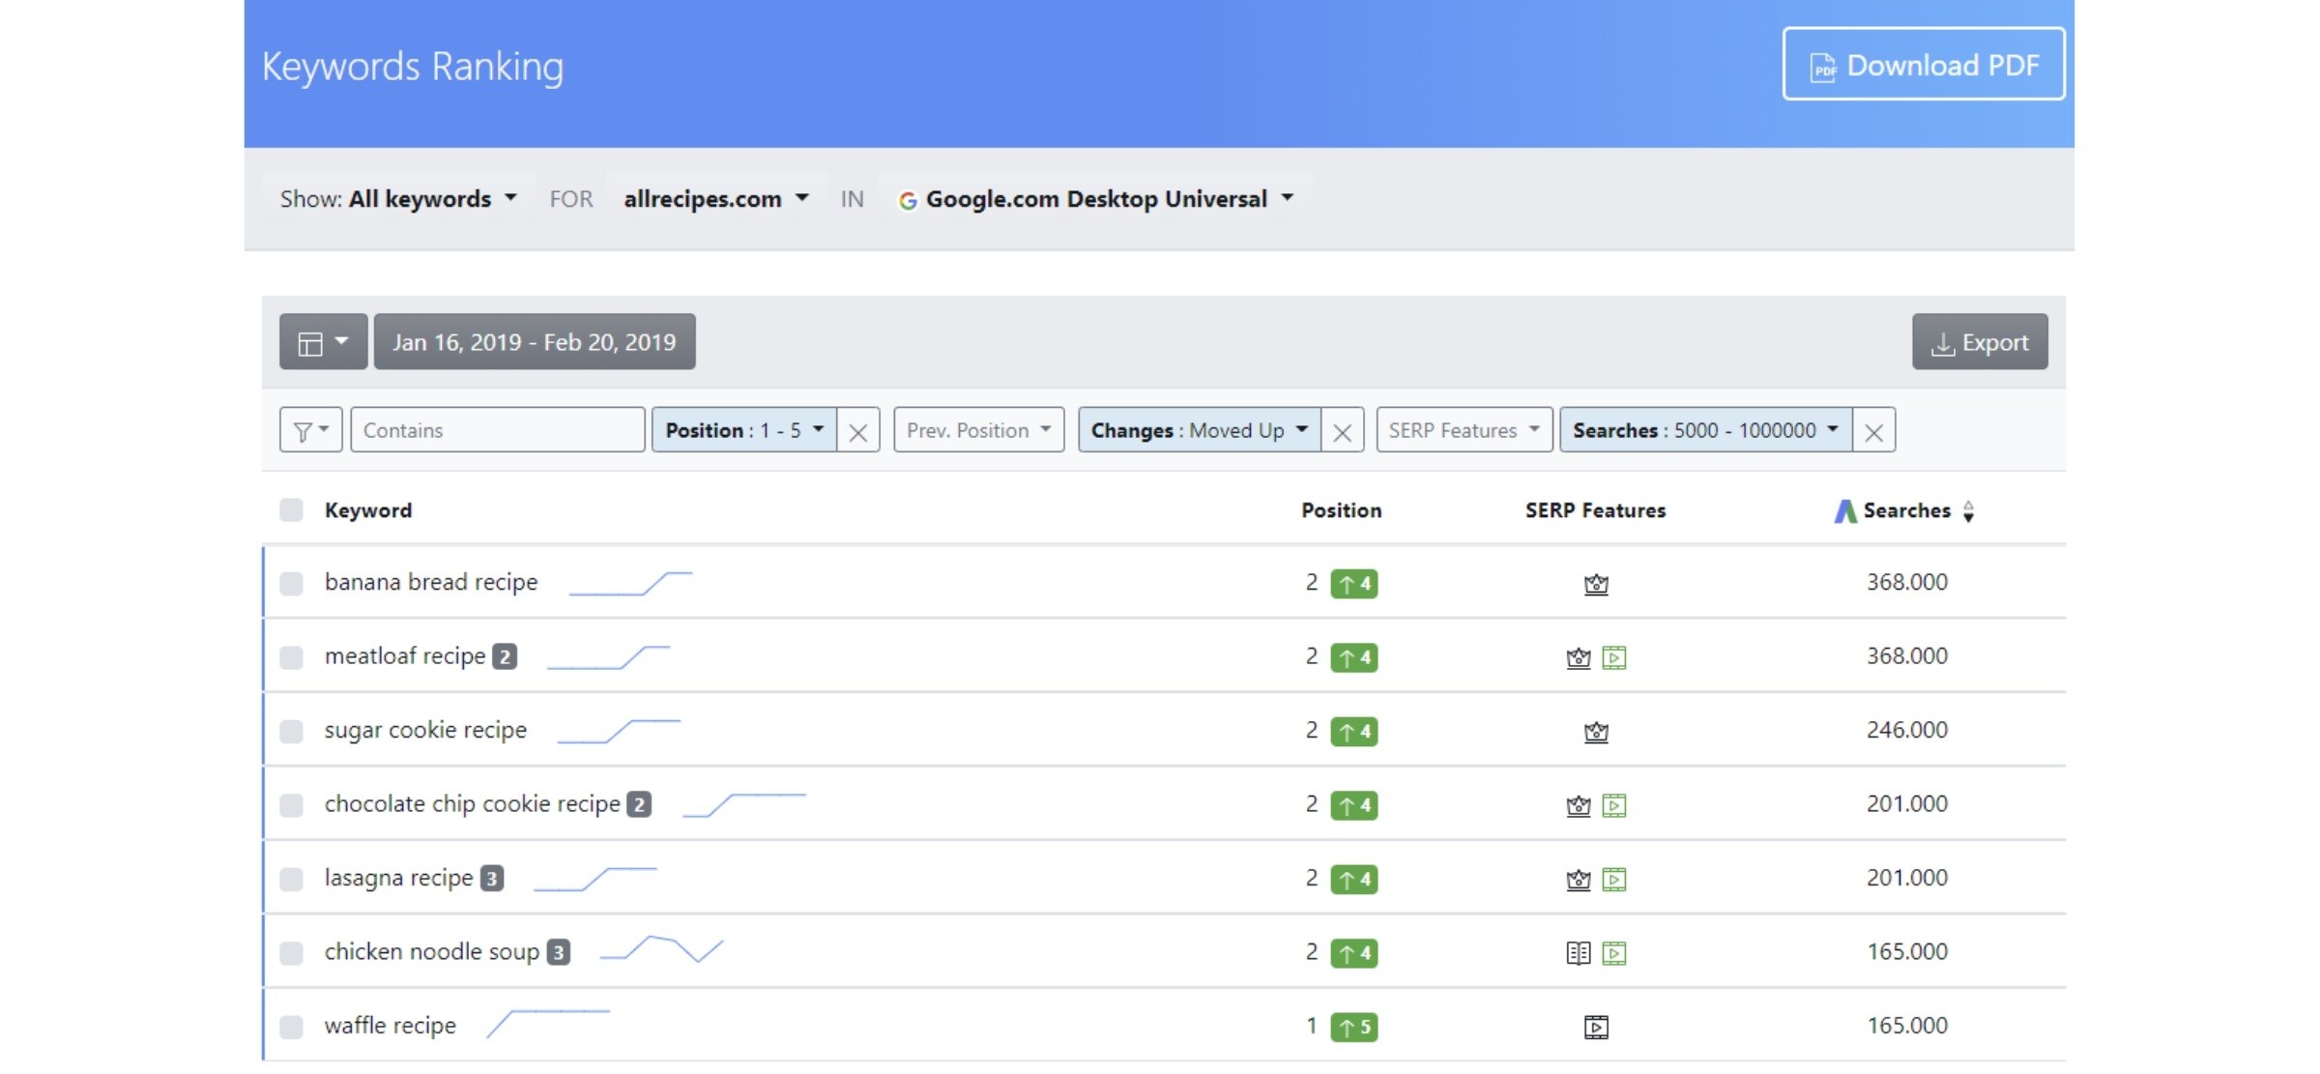Open the Show All keywords dropdown
Image resolution: width=2320 pixels, height=1074 pixels.
tap(398, 199)
